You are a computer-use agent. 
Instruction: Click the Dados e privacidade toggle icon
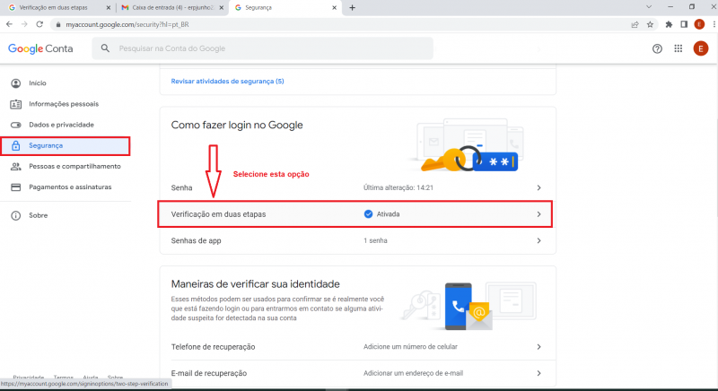click(x=16, y=125)
